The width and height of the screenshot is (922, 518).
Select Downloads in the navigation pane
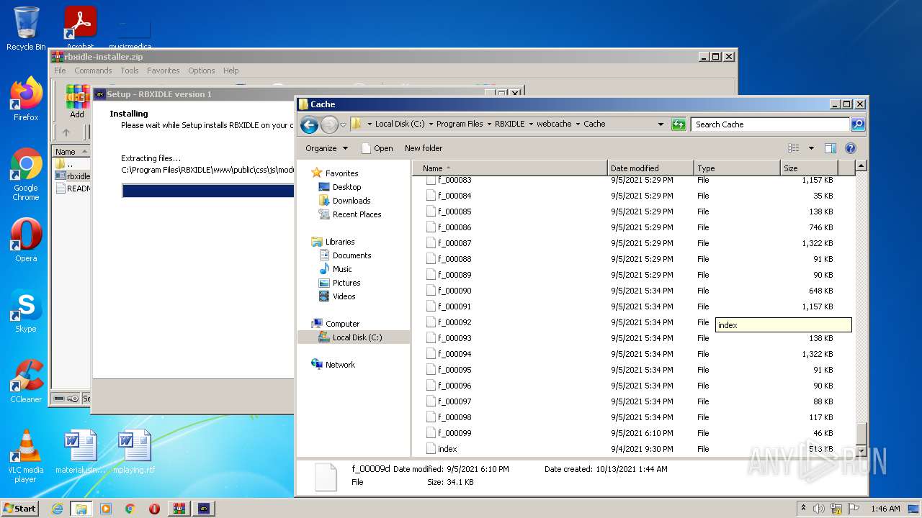(x=352, y=201)
